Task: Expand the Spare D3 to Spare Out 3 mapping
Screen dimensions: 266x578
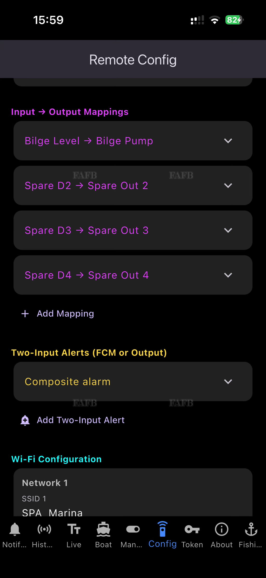Action: (x=228, y=230)
